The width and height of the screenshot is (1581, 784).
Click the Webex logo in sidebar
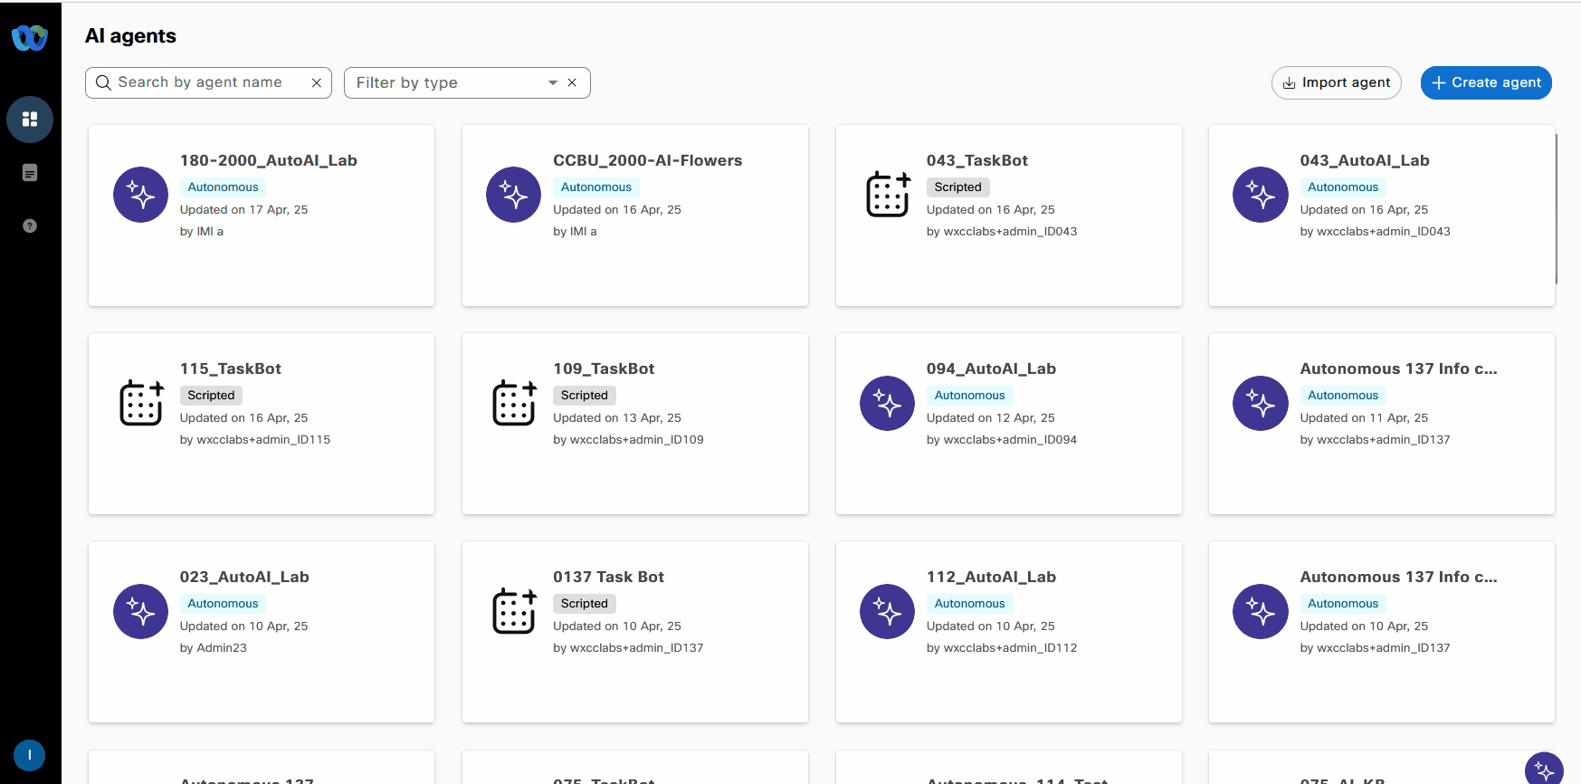30,38
